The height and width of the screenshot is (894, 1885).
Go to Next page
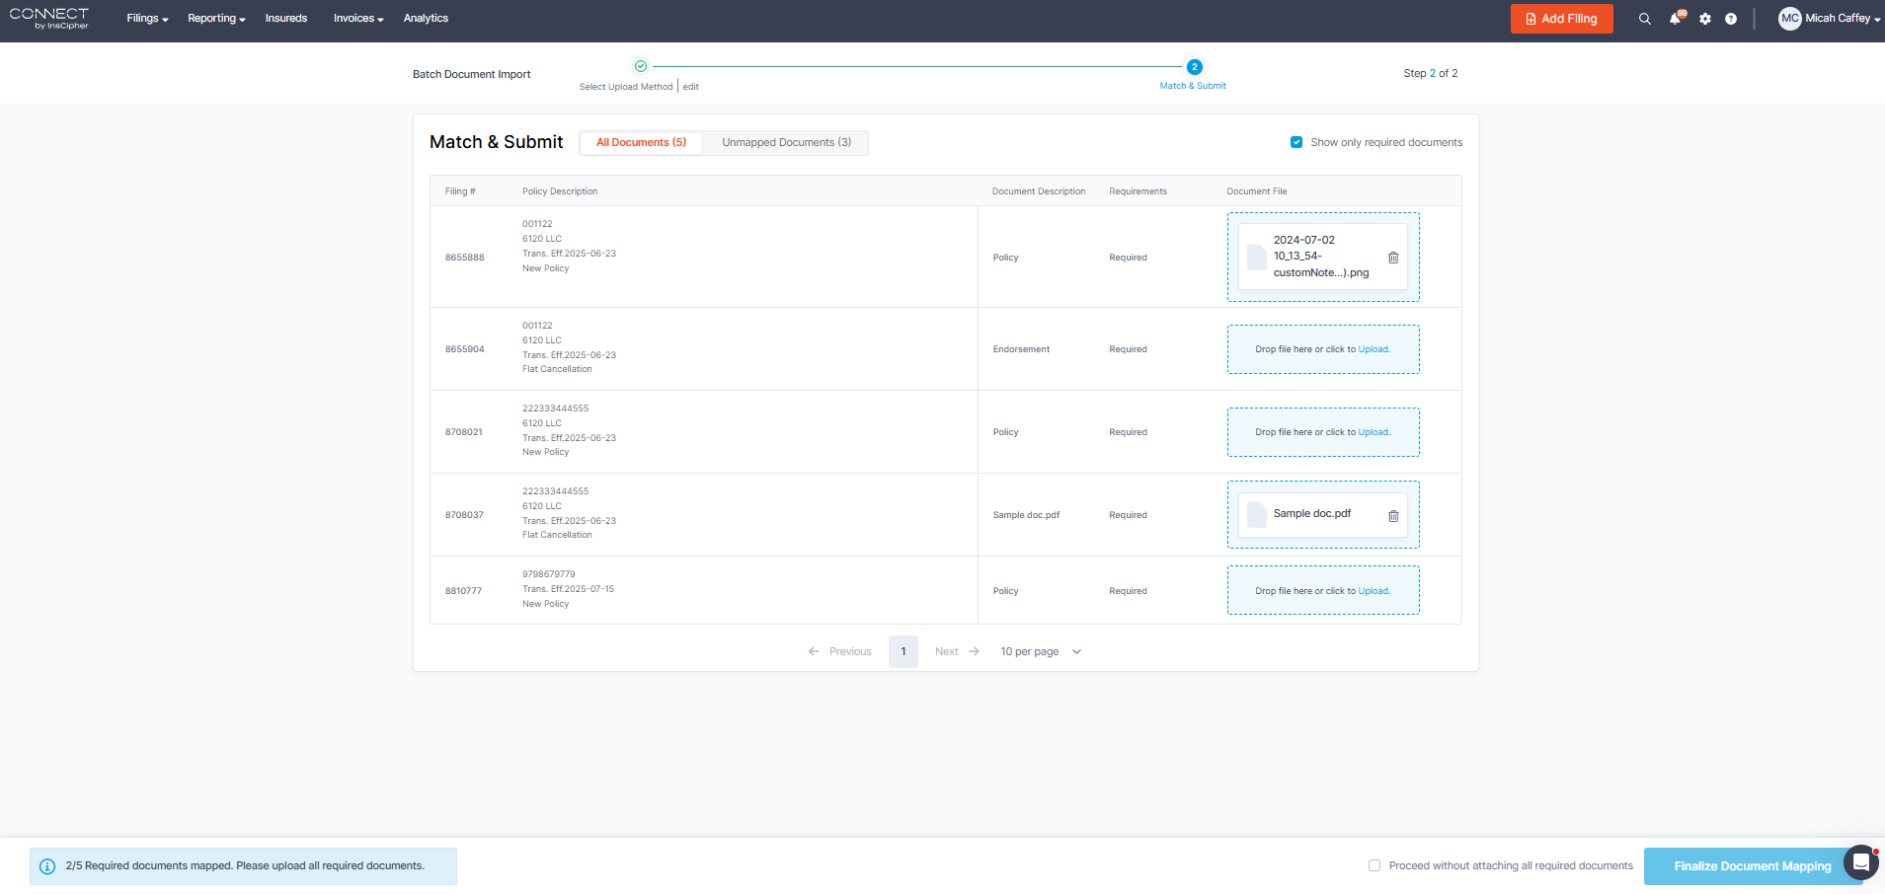click(957, 651)
